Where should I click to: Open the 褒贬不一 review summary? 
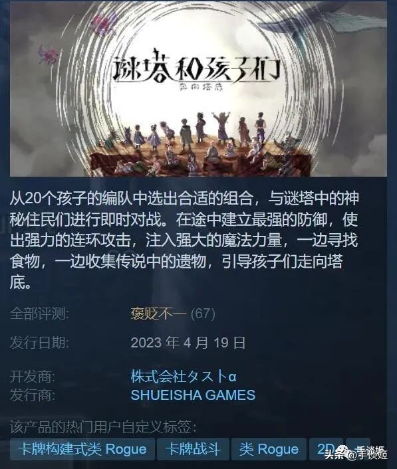point(158,314)
